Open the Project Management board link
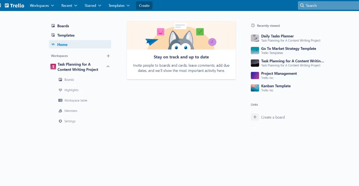The image size is (359, 186). point(279,73)
